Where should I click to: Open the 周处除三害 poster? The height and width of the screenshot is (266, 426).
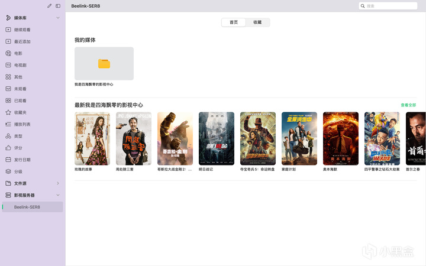coord(134,138)
